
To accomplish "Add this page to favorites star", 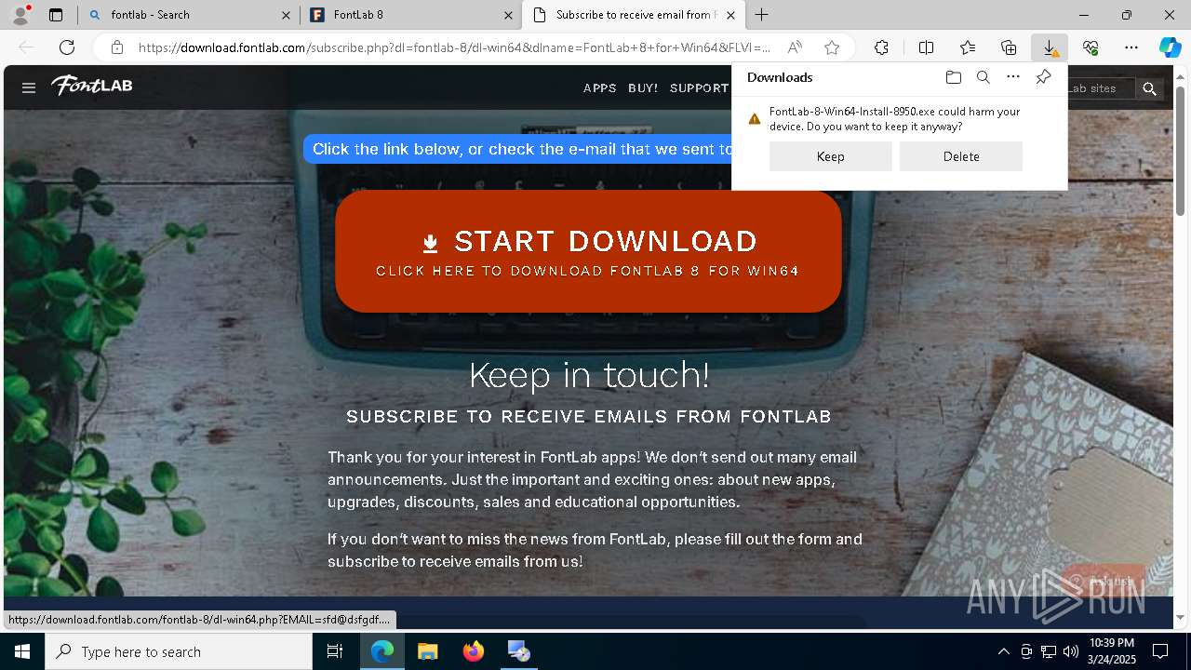I will pos(832,47).
